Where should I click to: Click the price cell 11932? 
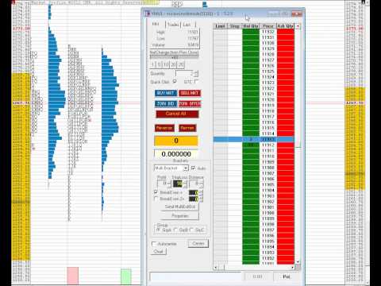point(268,32)
